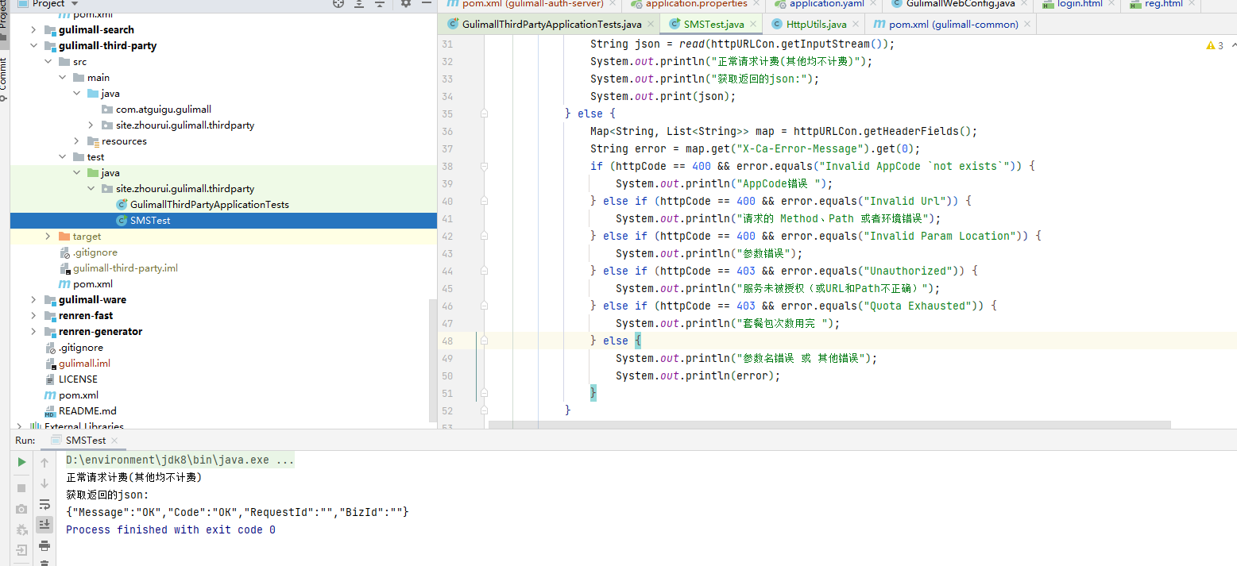Expand the gulimall-search module
This screenshot has height=566, width=1237.
coord(33,29)
